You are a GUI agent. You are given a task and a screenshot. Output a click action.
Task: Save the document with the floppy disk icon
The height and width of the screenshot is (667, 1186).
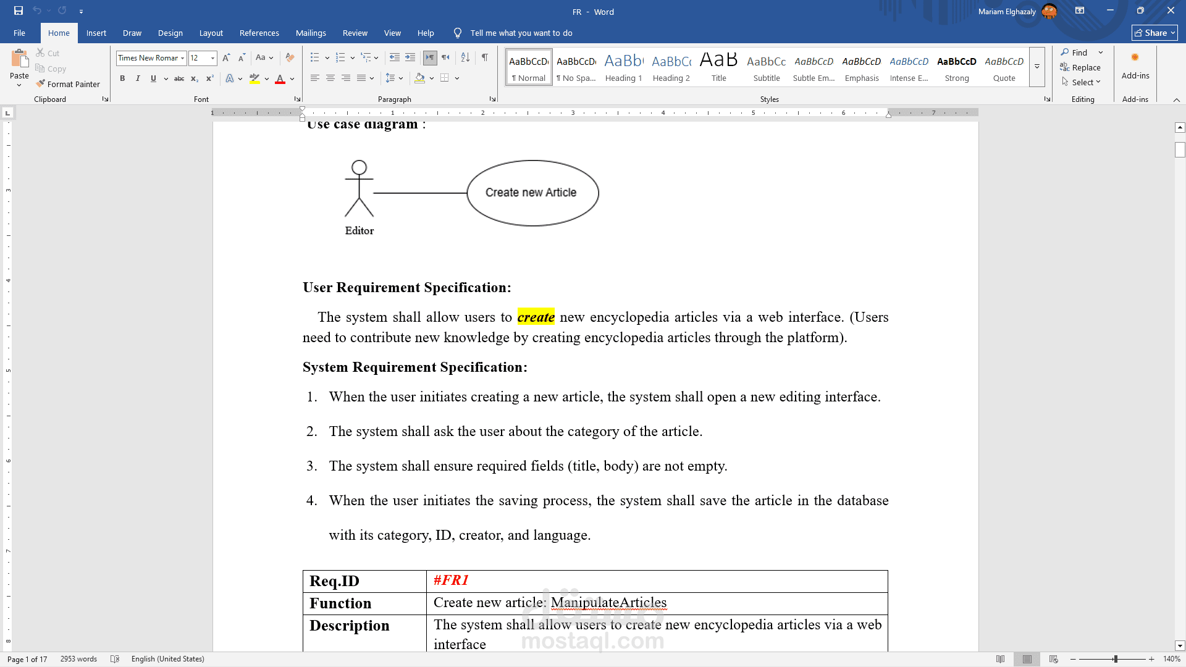coord(19,10)
